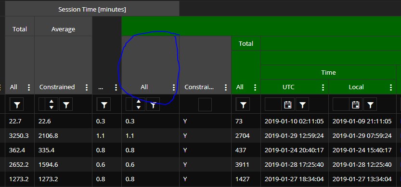Click UTC time 2019-01-27 18:34:04

pyautogui.click(x=294, y=179)
